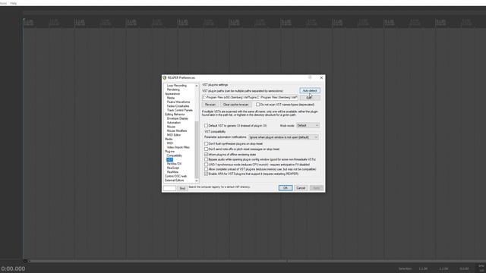The height and width of the screenshot is (273, 486).
Task: Uncheck Enable ARA for VST3 plug-ins
Action: (x=206, y=174)
